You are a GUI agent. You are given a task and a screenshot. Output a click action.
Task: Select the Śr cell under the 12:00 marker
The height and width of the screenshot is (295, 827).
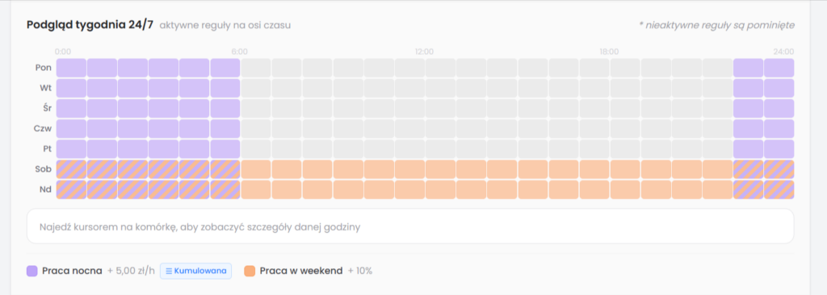[x=440, y=109]
